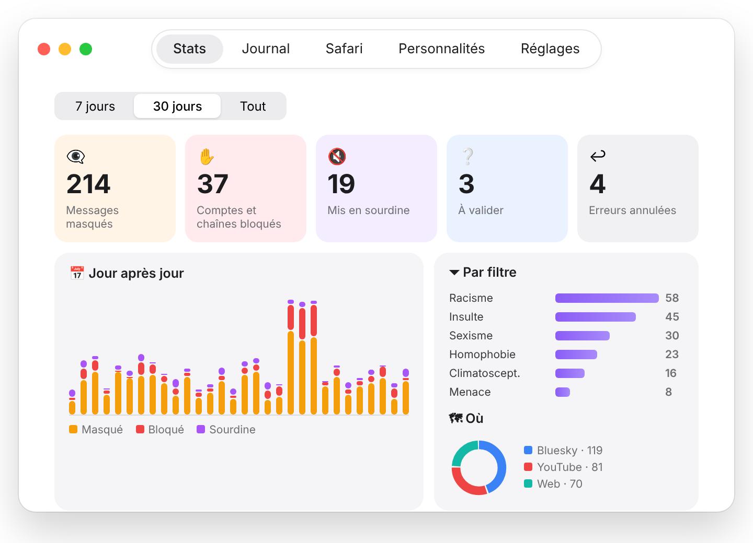Click the red Bloqué legend swatch
753x543 pixels.
click(x=140, y=429)
